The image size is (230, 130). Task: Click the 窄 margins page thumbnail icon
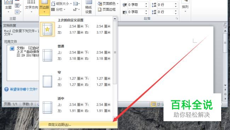(47, 81)
